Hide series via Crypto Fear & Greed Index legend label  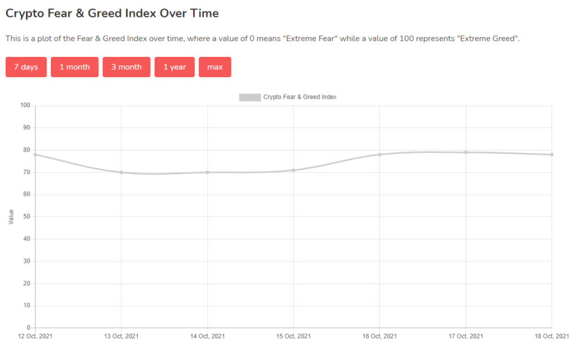[x=300, y=97]
